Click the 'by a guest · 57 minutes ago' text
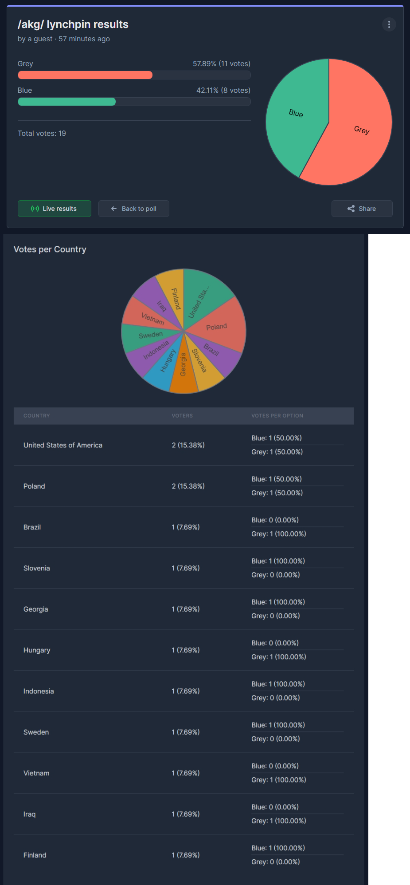The image size is (410, 885). click(64, 39)
